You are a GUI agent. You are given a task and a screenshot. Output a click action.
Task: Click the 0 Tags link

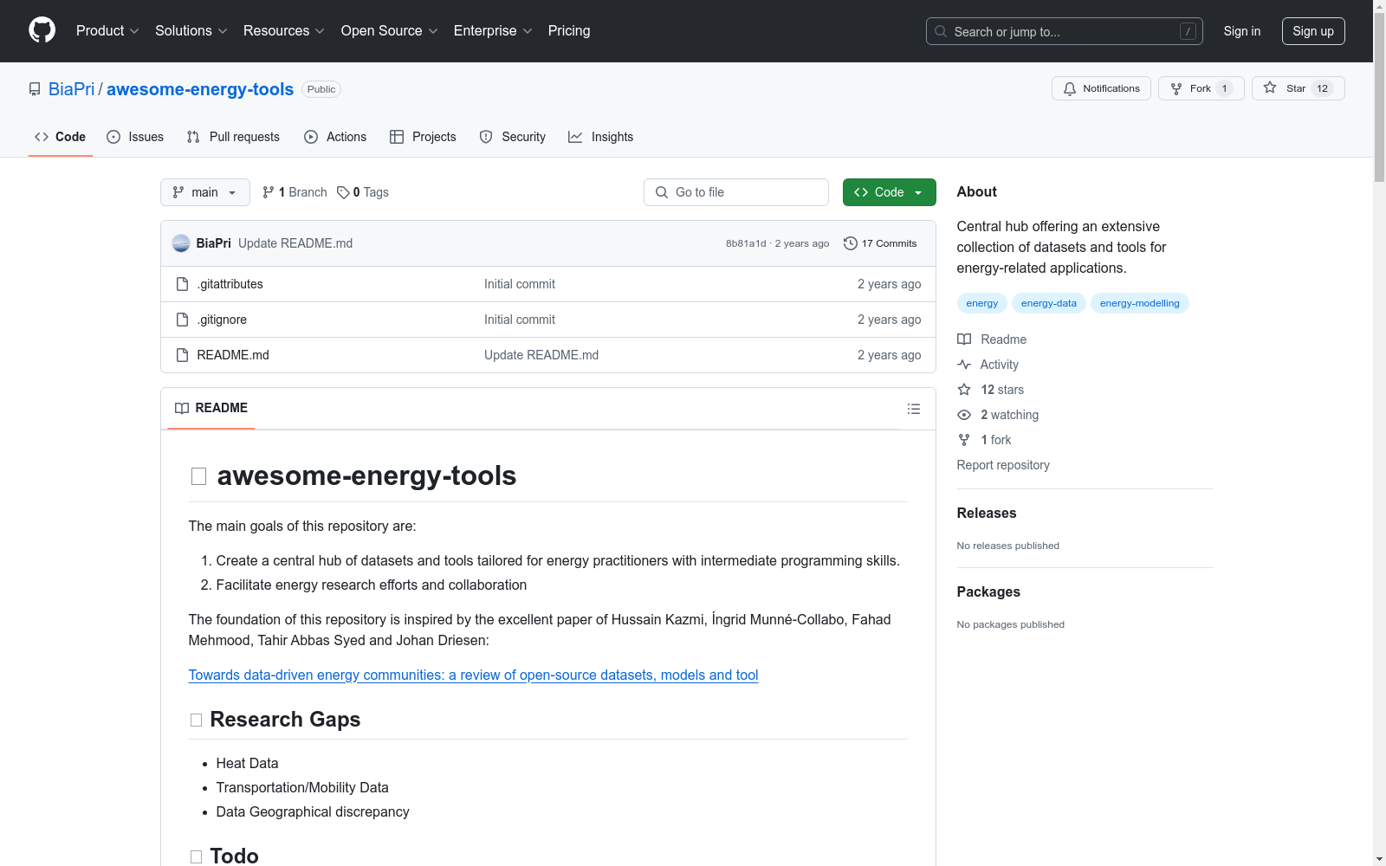(x=363, y=192)
